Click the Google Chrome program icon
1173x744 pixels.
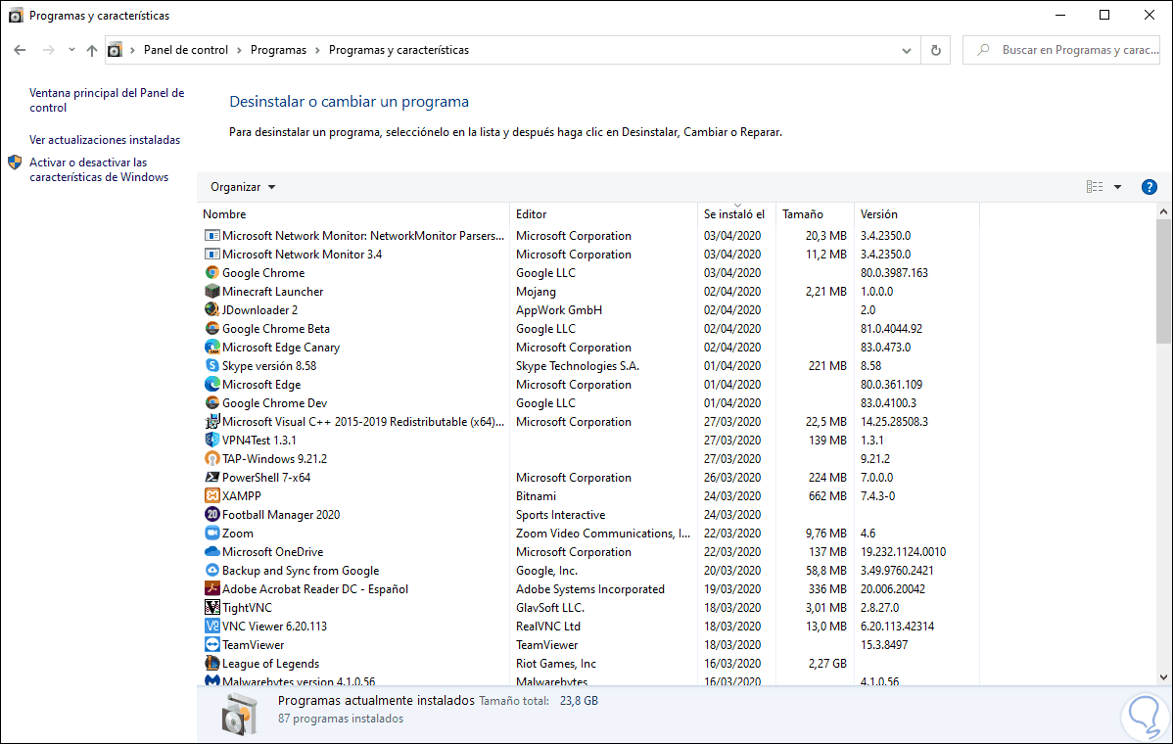pos(212,273)
